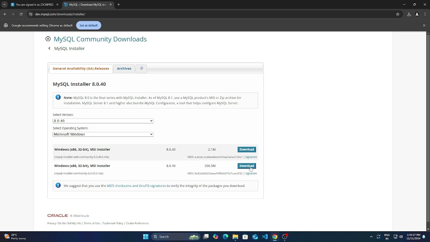Click the back arrow next to MySQL Installer

[49, 48]
